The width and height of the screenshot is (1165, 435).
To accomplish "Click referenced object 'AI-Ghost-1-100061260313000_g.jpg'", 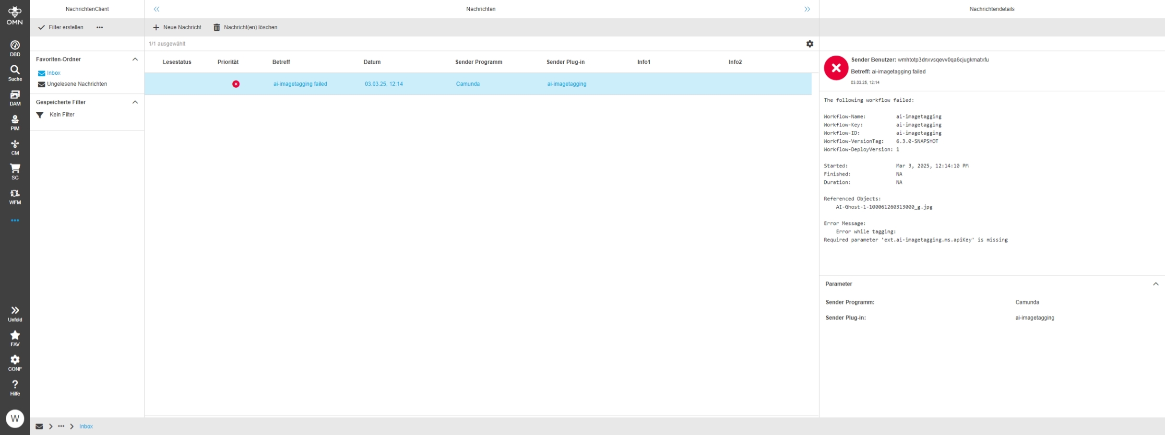I will (884, 207).
